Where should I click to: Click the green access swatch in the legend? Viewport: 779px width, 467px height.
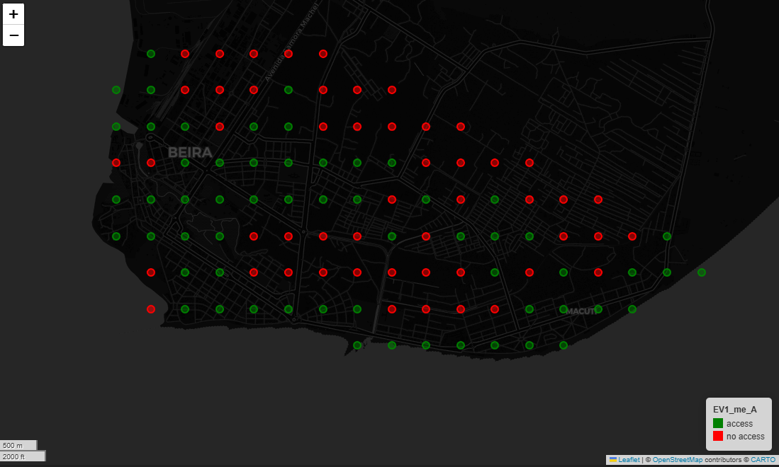(x=717, y=423)
